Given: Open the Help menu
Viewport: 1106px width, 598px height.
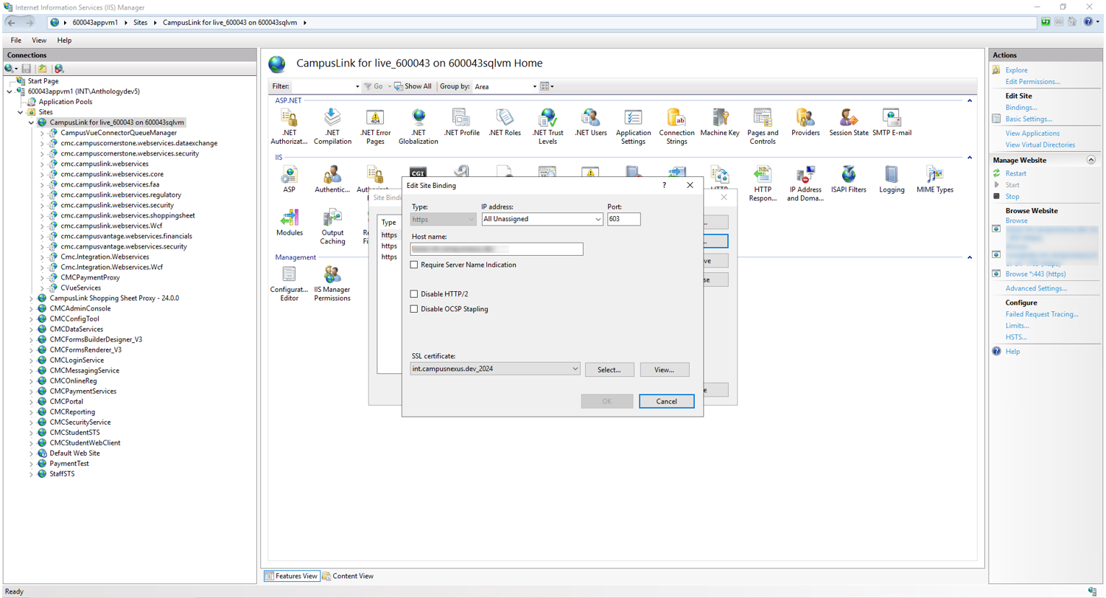Looking at the screenshot, I should pyautogui.click(x=64, y=40).
